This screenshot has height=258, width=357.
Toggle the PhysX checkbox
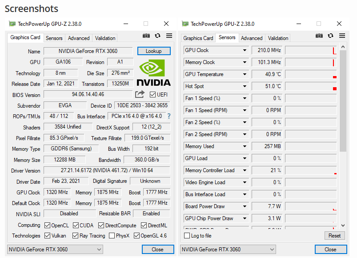[112, 235]
